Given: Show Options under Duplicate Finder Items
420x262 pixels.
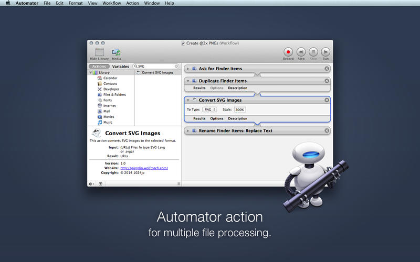Looking at the screenshot, I should tap(217, 88).
